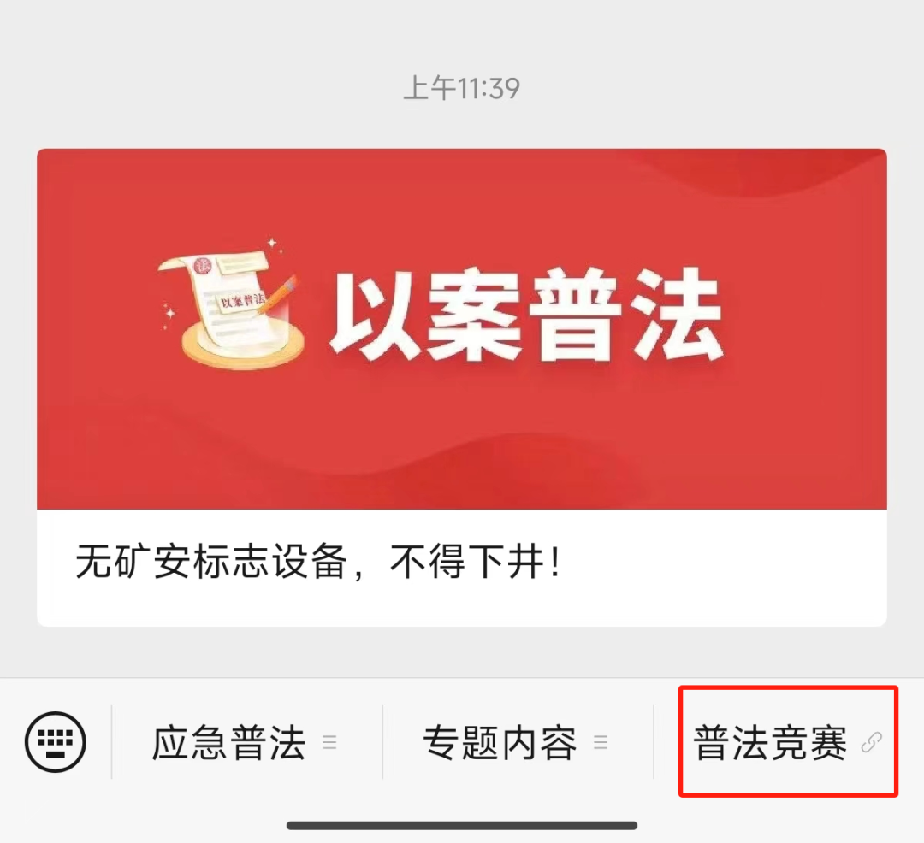Image resolution: width=924 pixels, height=843 pixels.
Task: Tap the round 法 seal on the scroll
Action: 203,266
